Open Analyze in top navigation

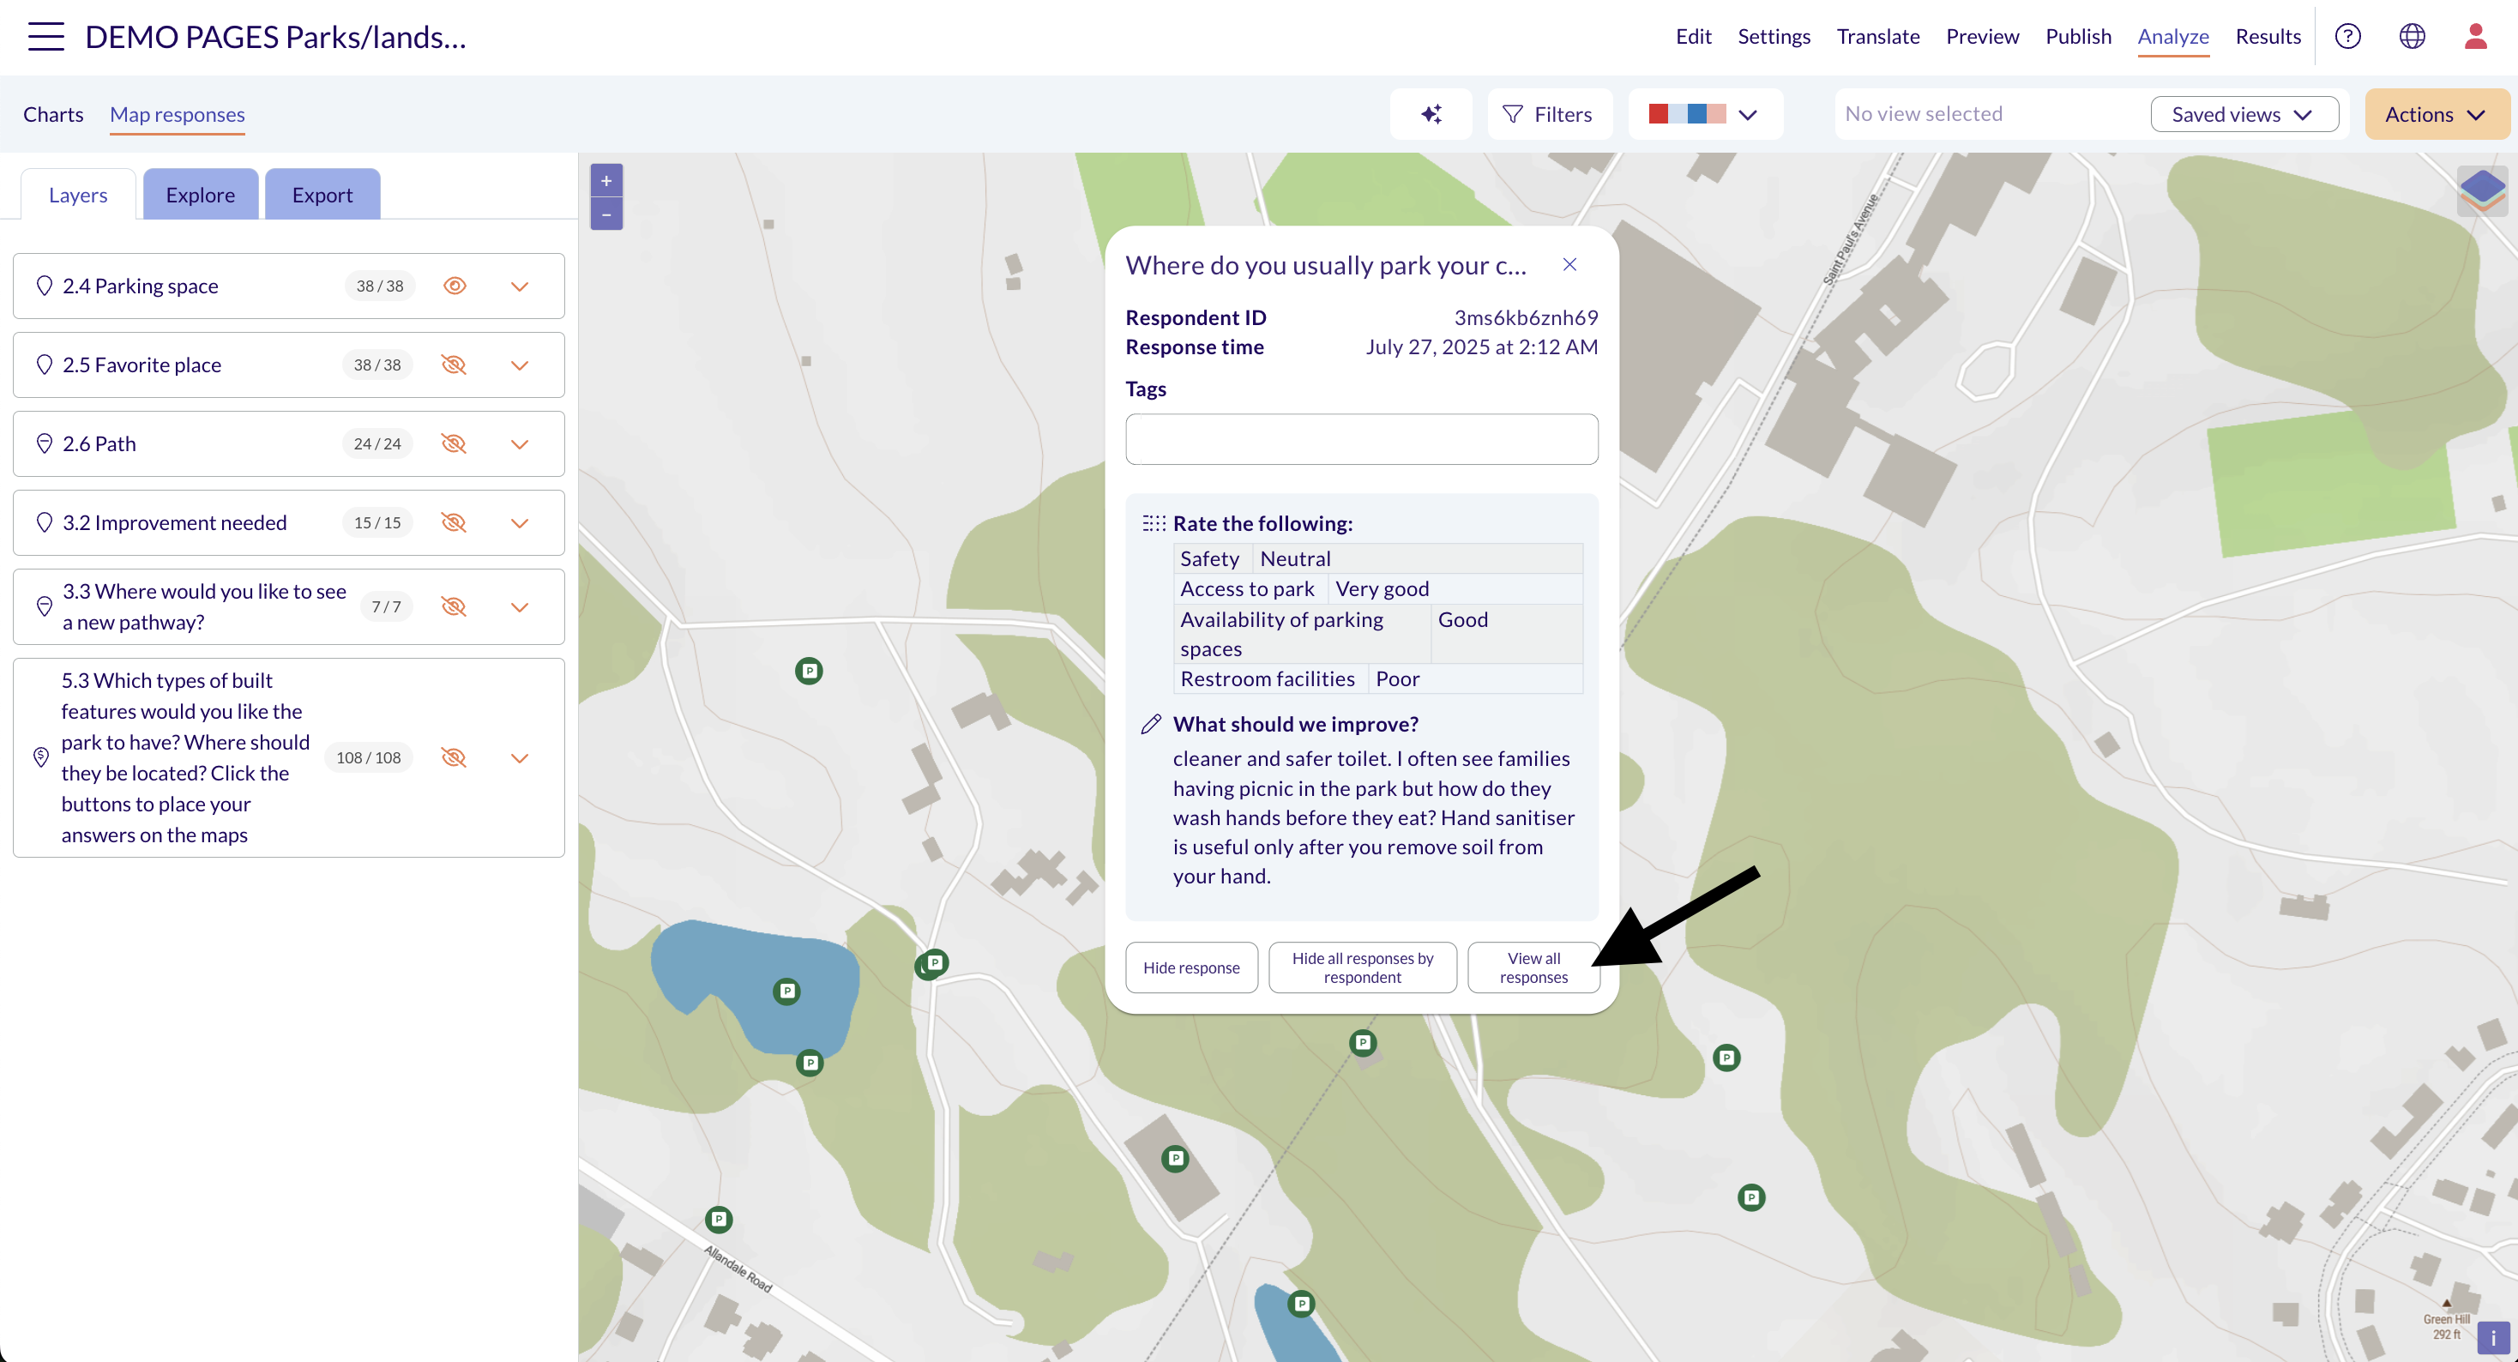pyautogui.click(x=2173, y=37)
